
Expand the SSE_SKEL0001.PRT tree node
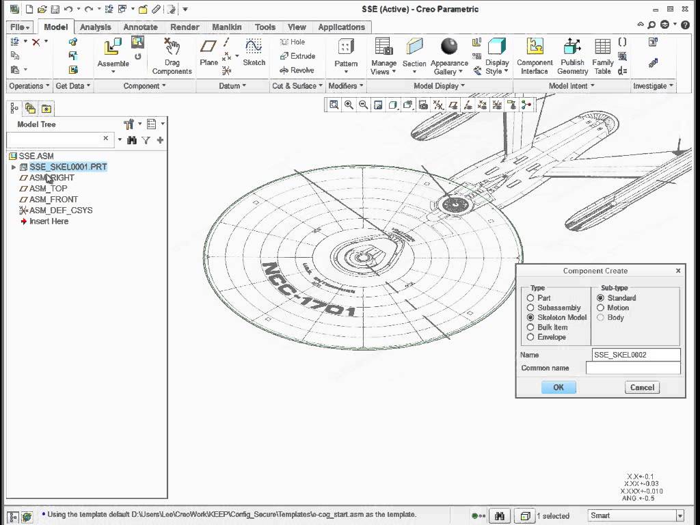coord(13,166)
